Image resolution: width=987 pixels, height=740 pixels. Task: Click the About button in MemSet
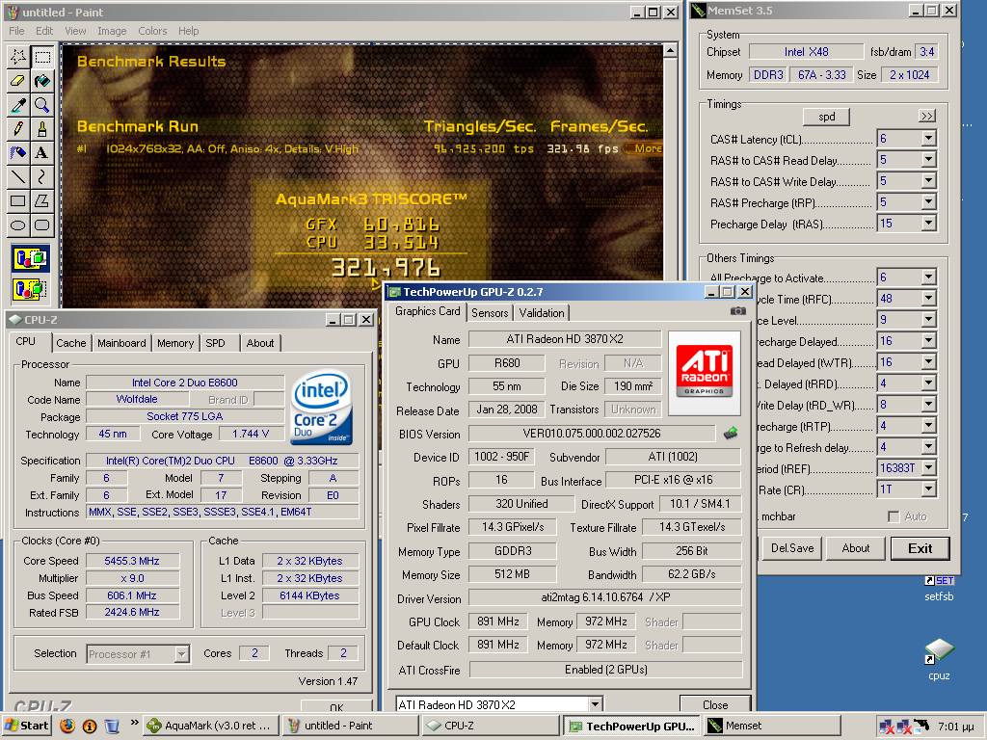click(x=856, y=548)
